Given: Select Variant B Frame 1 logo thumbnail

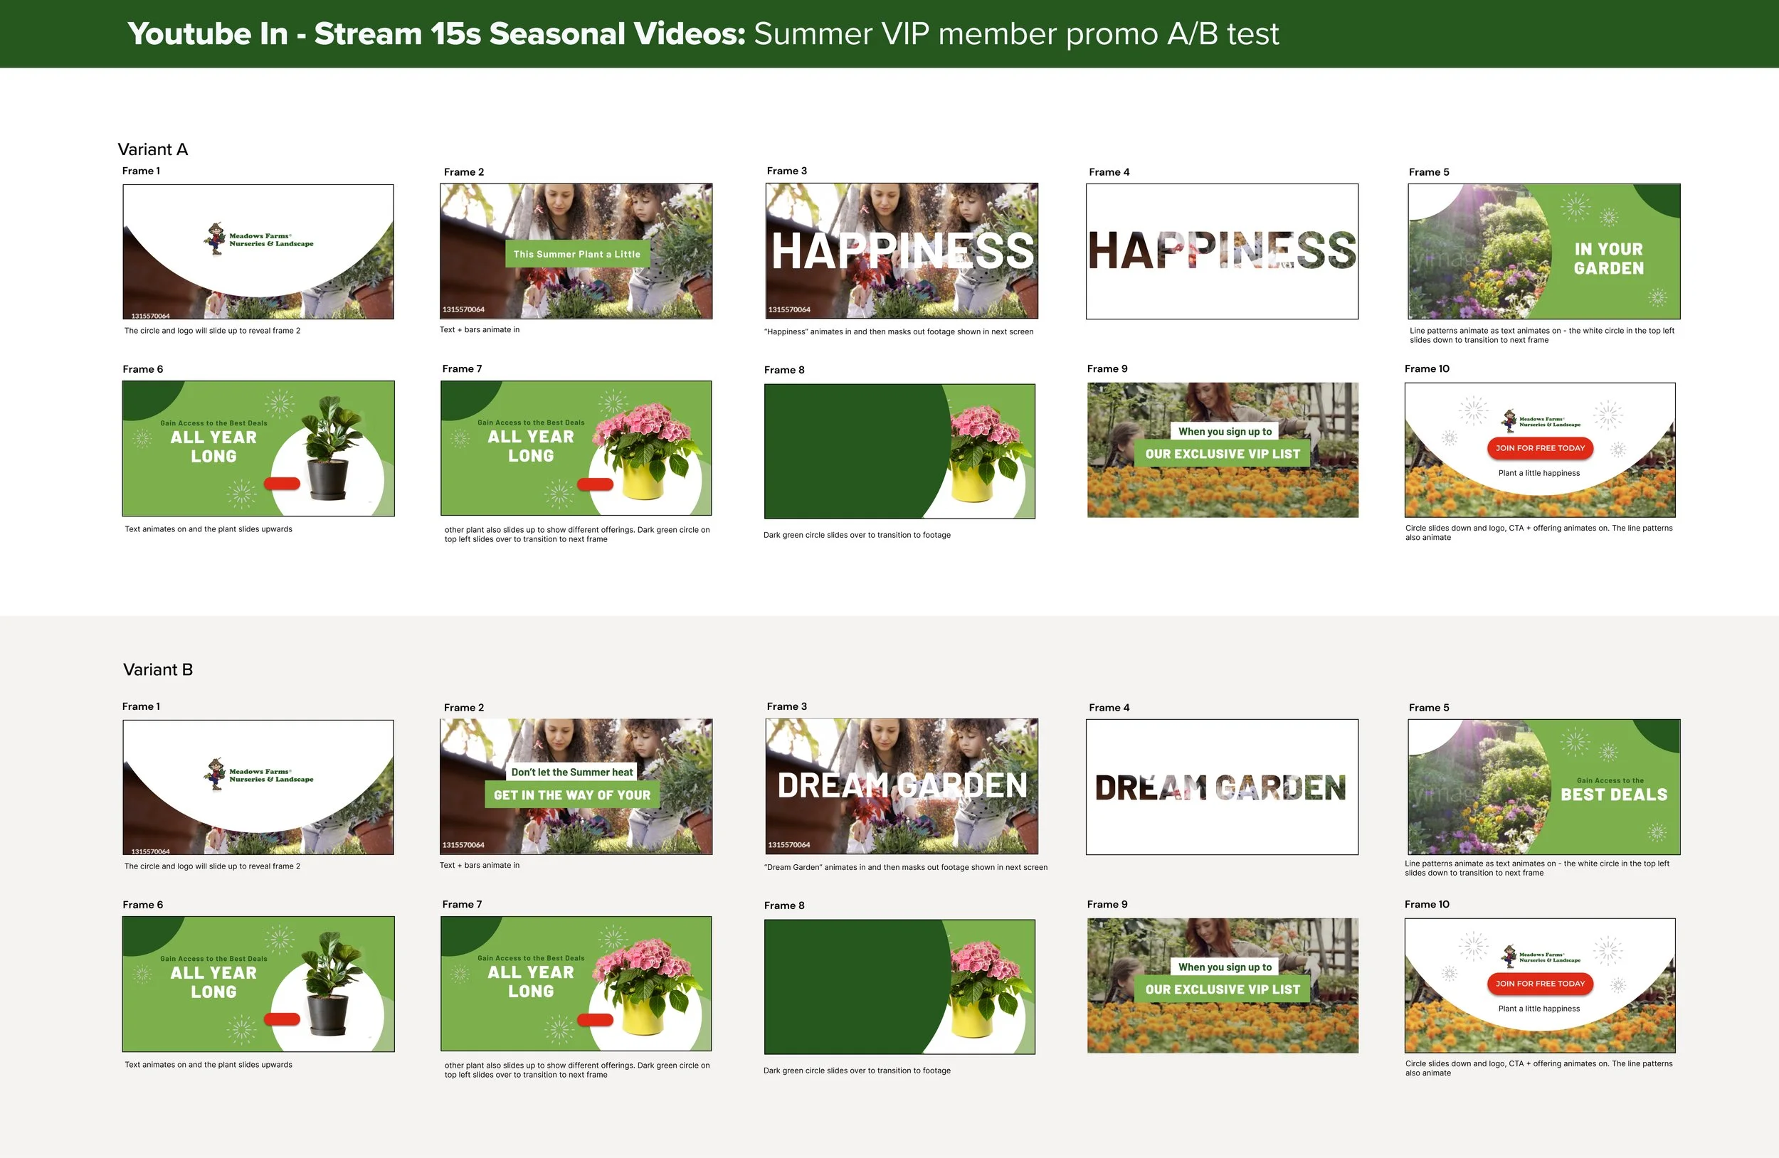Looking at the screenshot, I should coord(258,787).
